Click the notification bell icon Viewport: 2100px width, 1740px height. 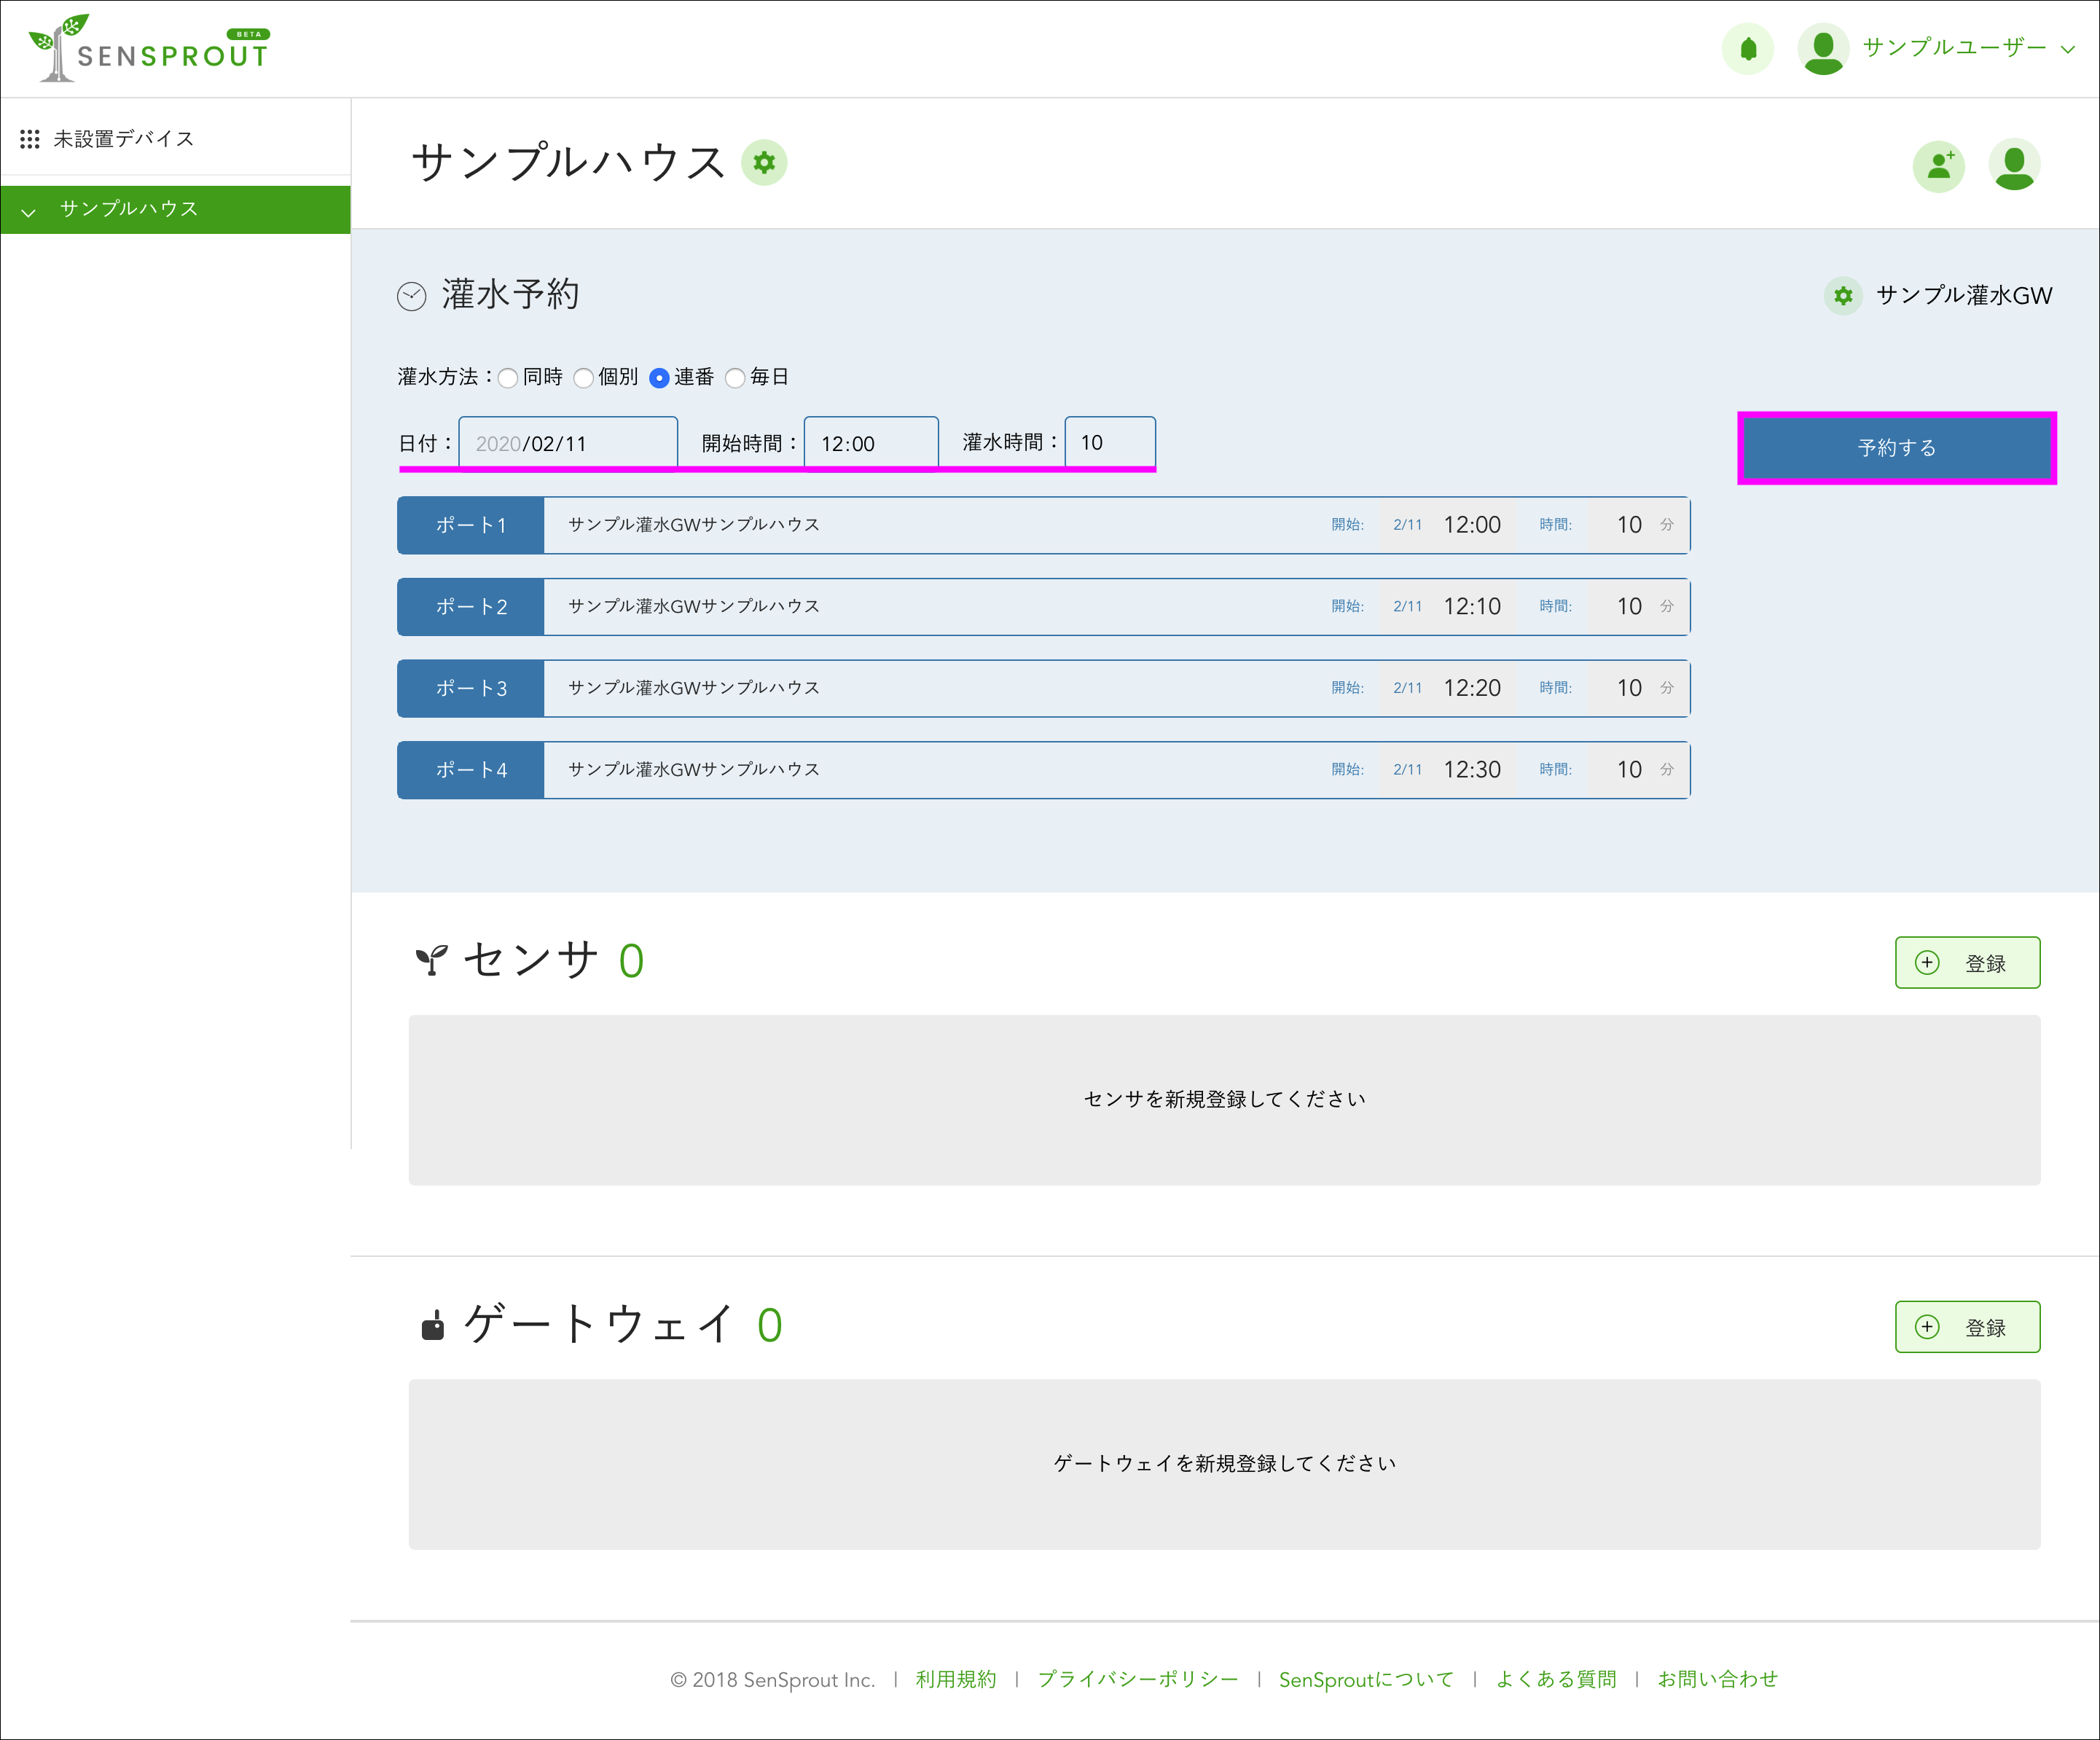pos(1747,49)
